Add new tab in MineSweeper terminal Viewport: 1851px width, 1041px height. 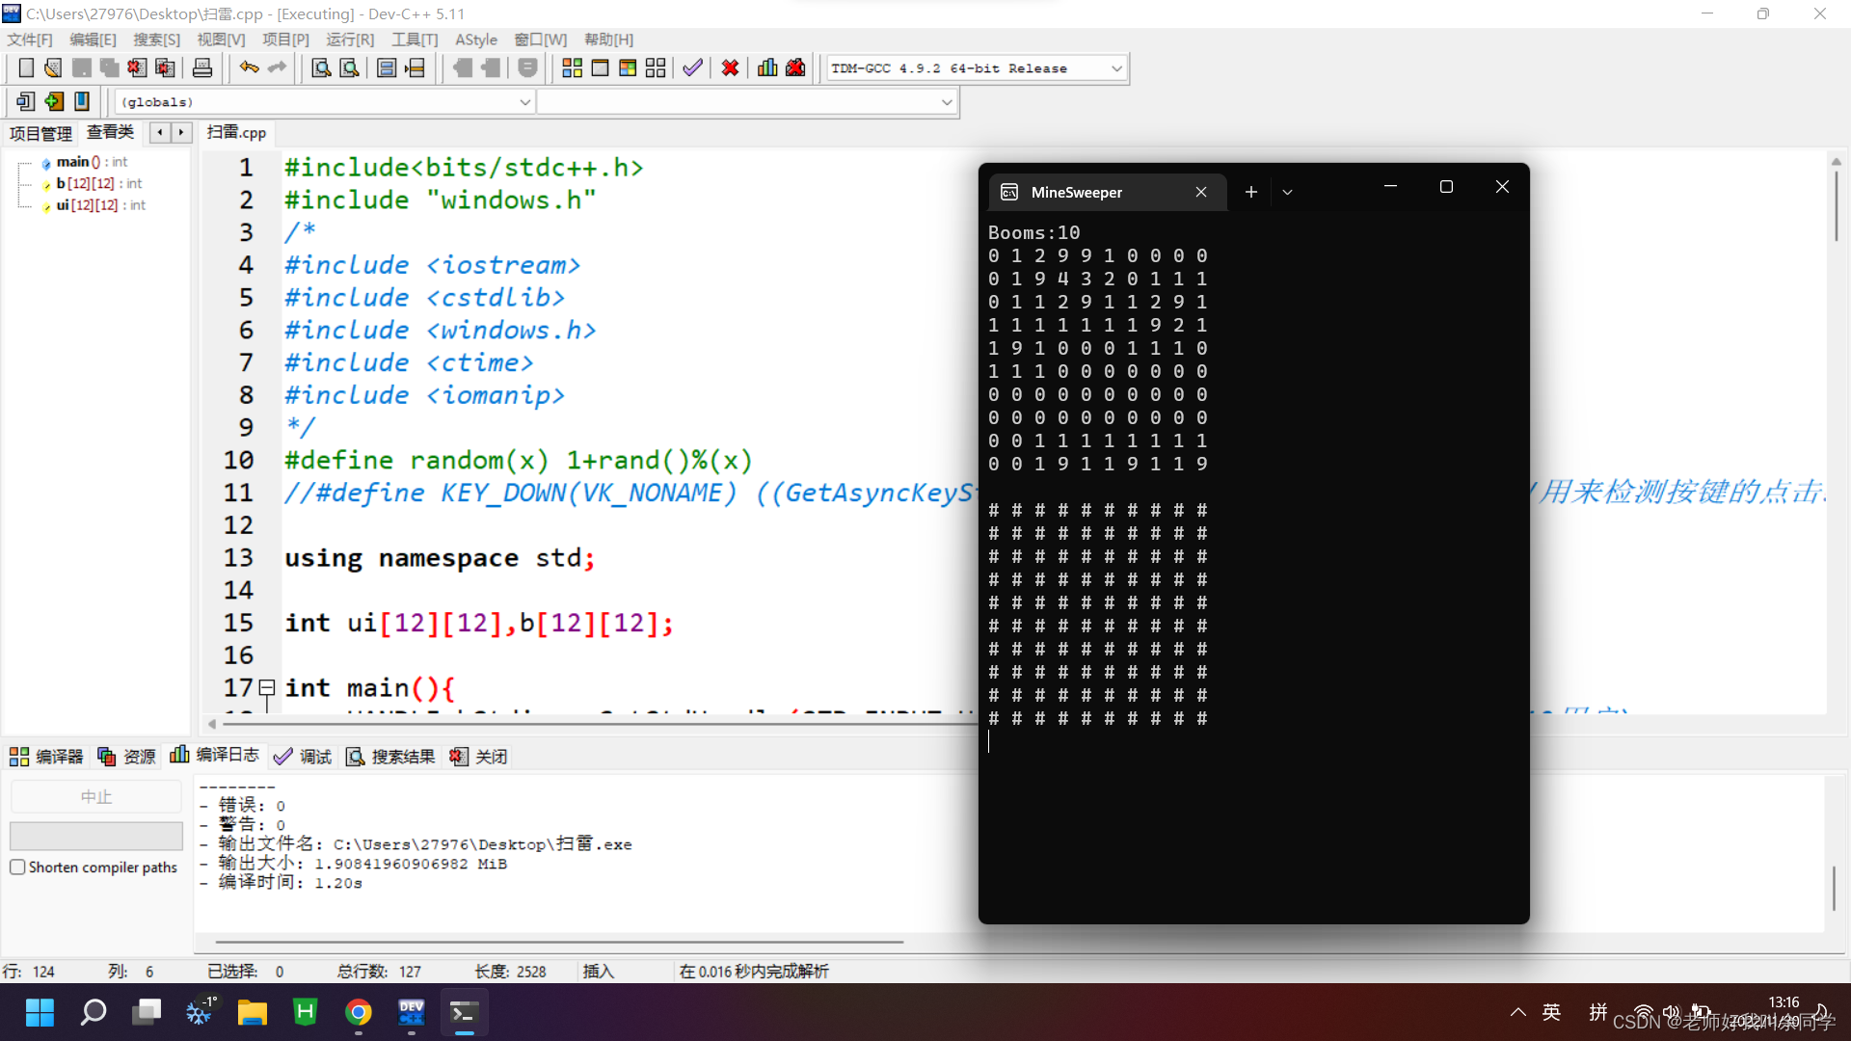[x=1250, y=192]
